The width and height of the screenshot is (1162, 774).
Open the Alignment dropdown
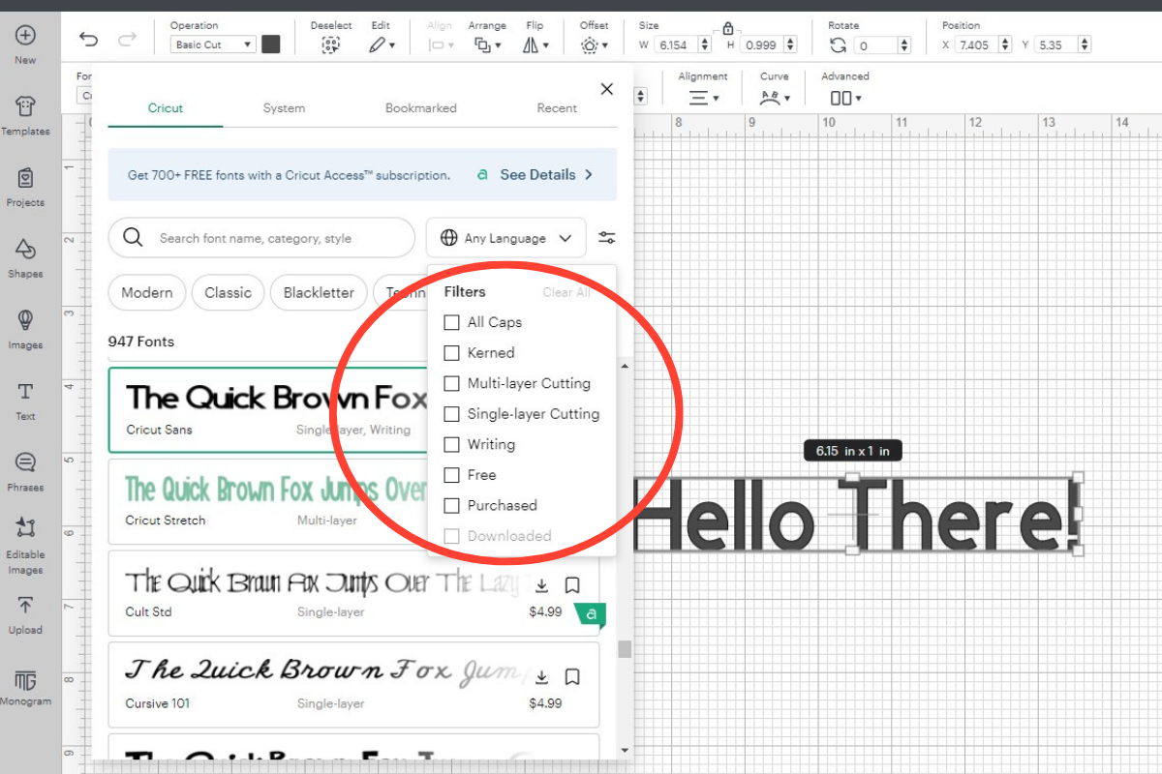(704, 98)
